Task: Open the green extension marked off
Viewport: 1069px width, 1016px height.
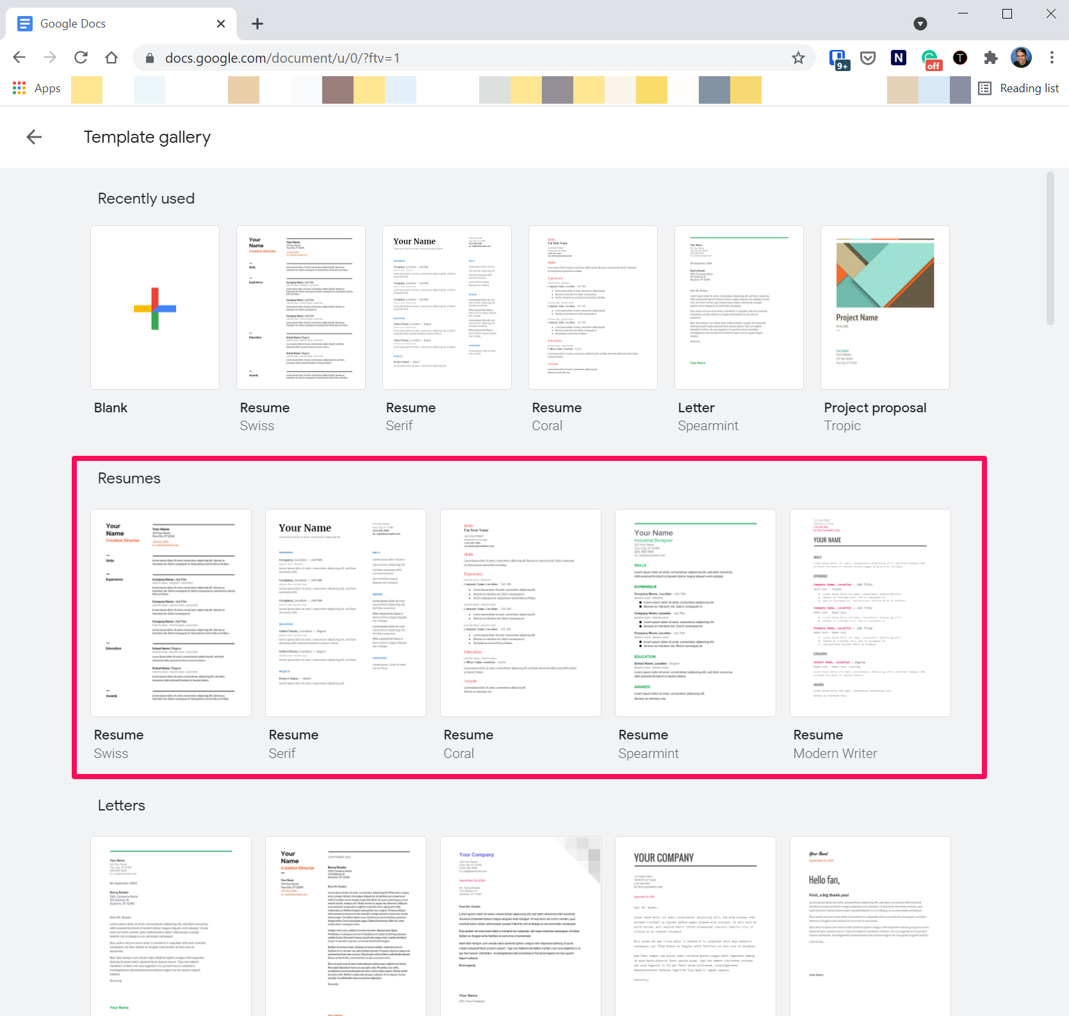Action: tap(931, 60)
